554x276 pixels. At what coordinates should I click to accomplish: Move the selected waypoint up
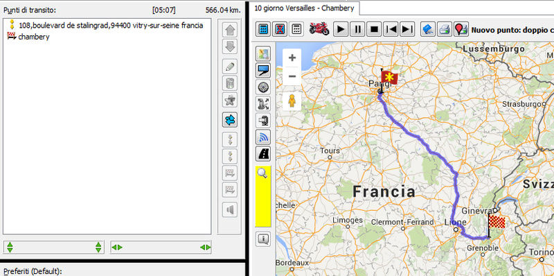click(x=230, y=30)
